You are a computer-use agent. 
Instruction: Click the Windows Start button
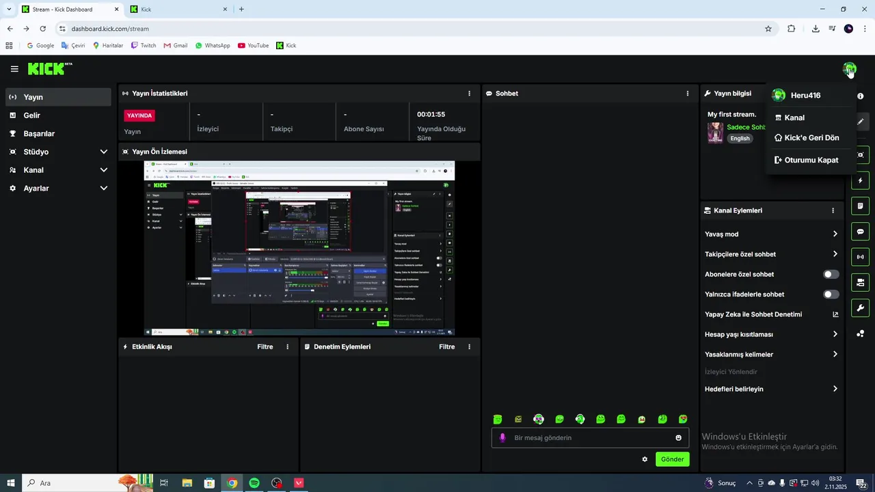10,483
